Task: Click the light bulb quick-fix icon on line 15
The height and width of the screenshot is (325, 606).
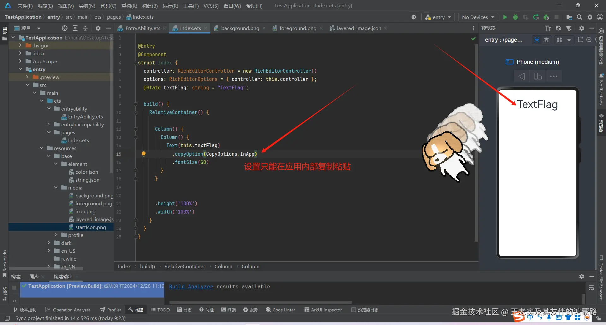Action: (144, 154)
